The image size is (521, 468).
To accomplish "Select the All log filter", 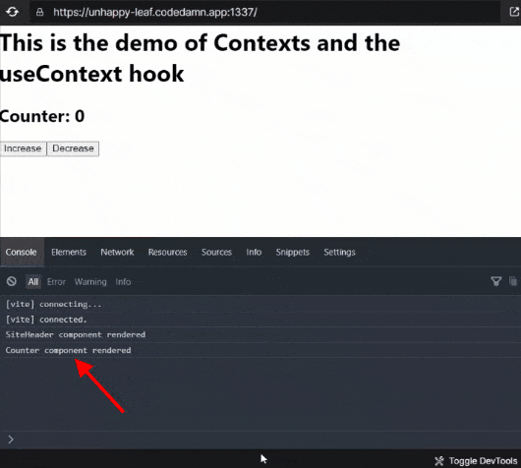I will (x=33, y=281).
